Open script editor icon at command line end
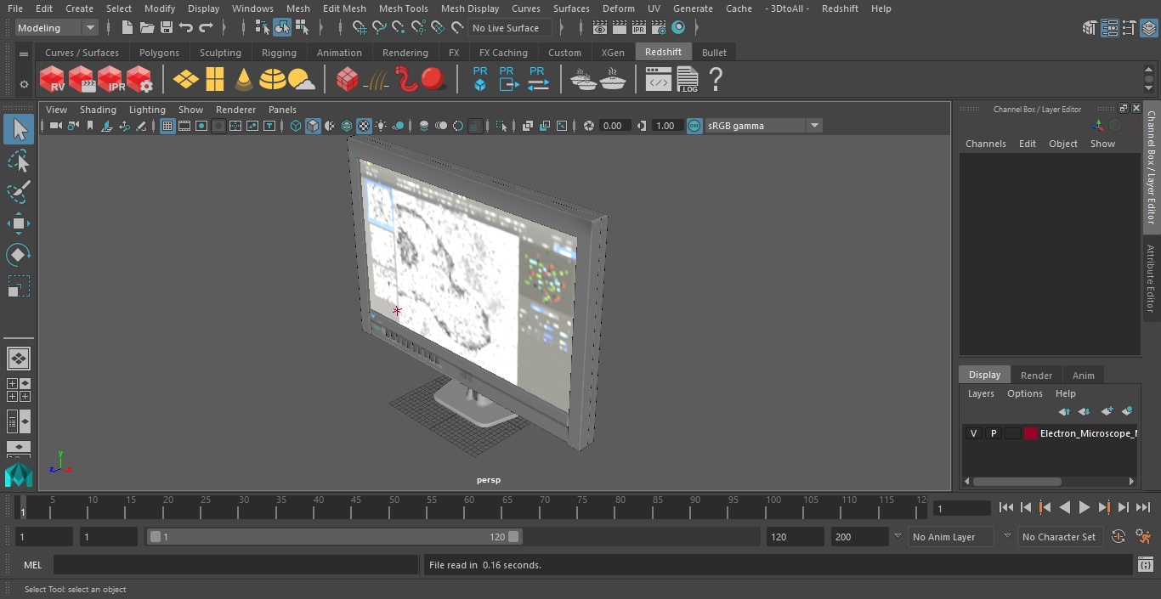Image resolution: width=1161 pixels, height=599 pixels. tap(1145, 565)
